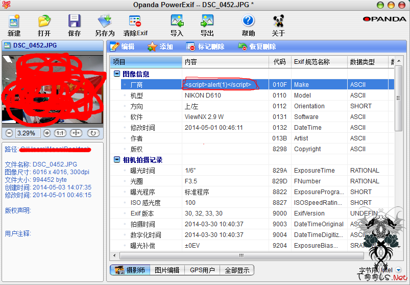Click the horizontal scrollbar under the table
Screen dimensions: 410x285
point(240,255)
